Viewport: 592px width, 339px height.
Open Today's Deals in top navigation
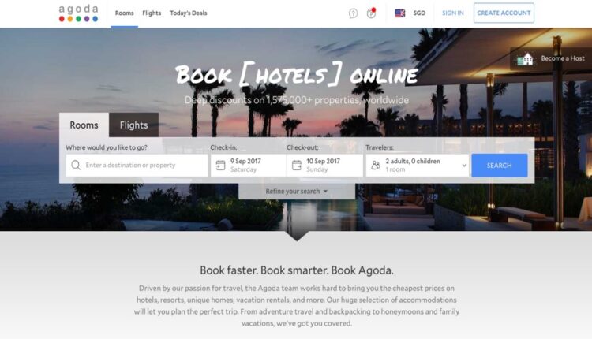189,13
